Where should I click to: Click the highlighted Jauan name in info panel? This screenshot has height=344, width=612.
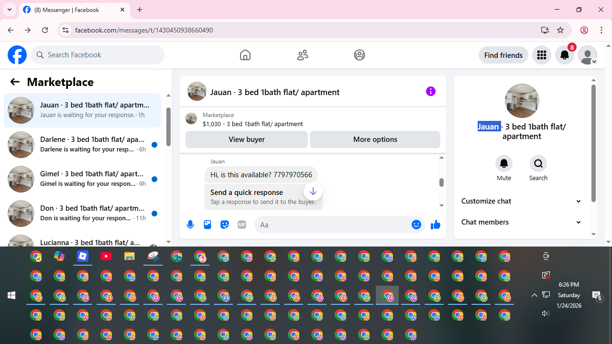[488, 127]
